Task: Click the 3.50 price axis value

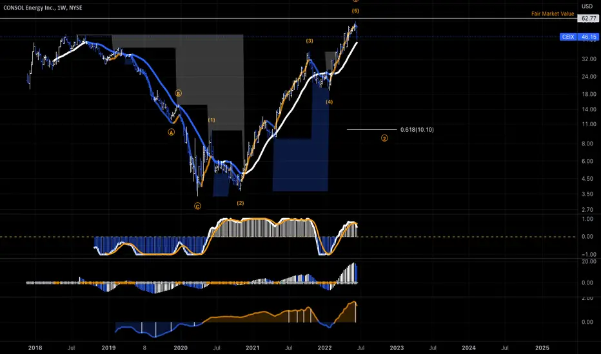Action: click(587, 194)
